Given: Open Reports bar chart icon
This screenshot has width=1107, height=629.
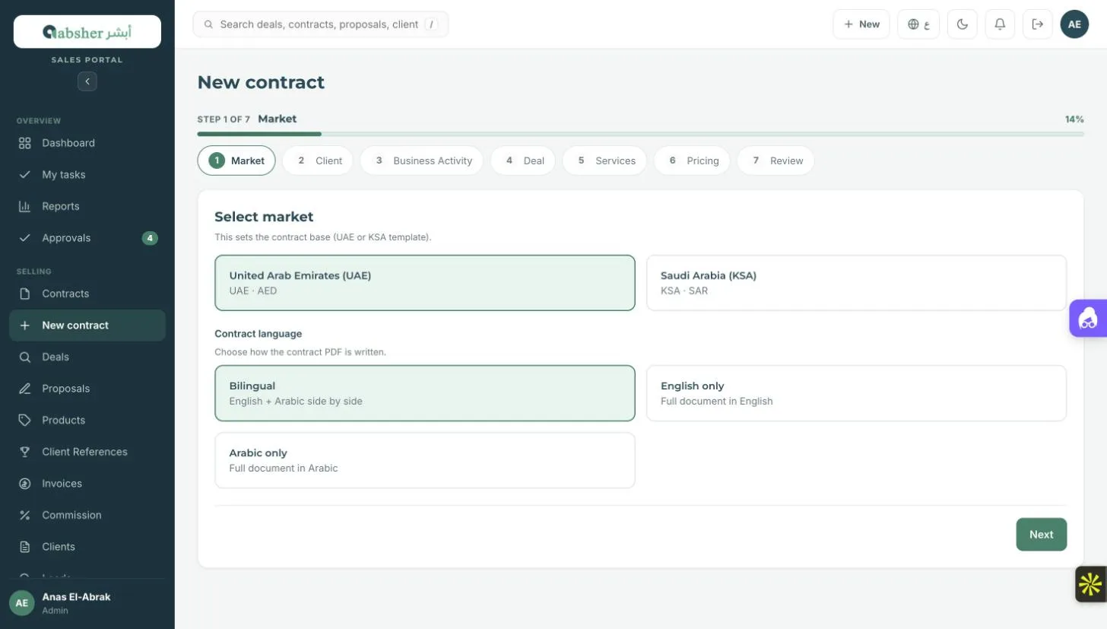Looking at the screenshot, I should tap(25, 206).
